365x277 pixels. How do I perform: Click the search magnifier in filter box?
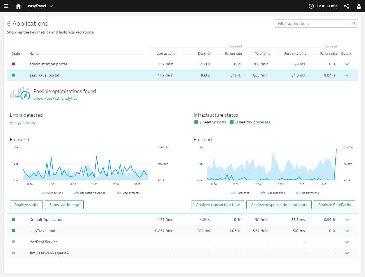click(x=354, y=23)
